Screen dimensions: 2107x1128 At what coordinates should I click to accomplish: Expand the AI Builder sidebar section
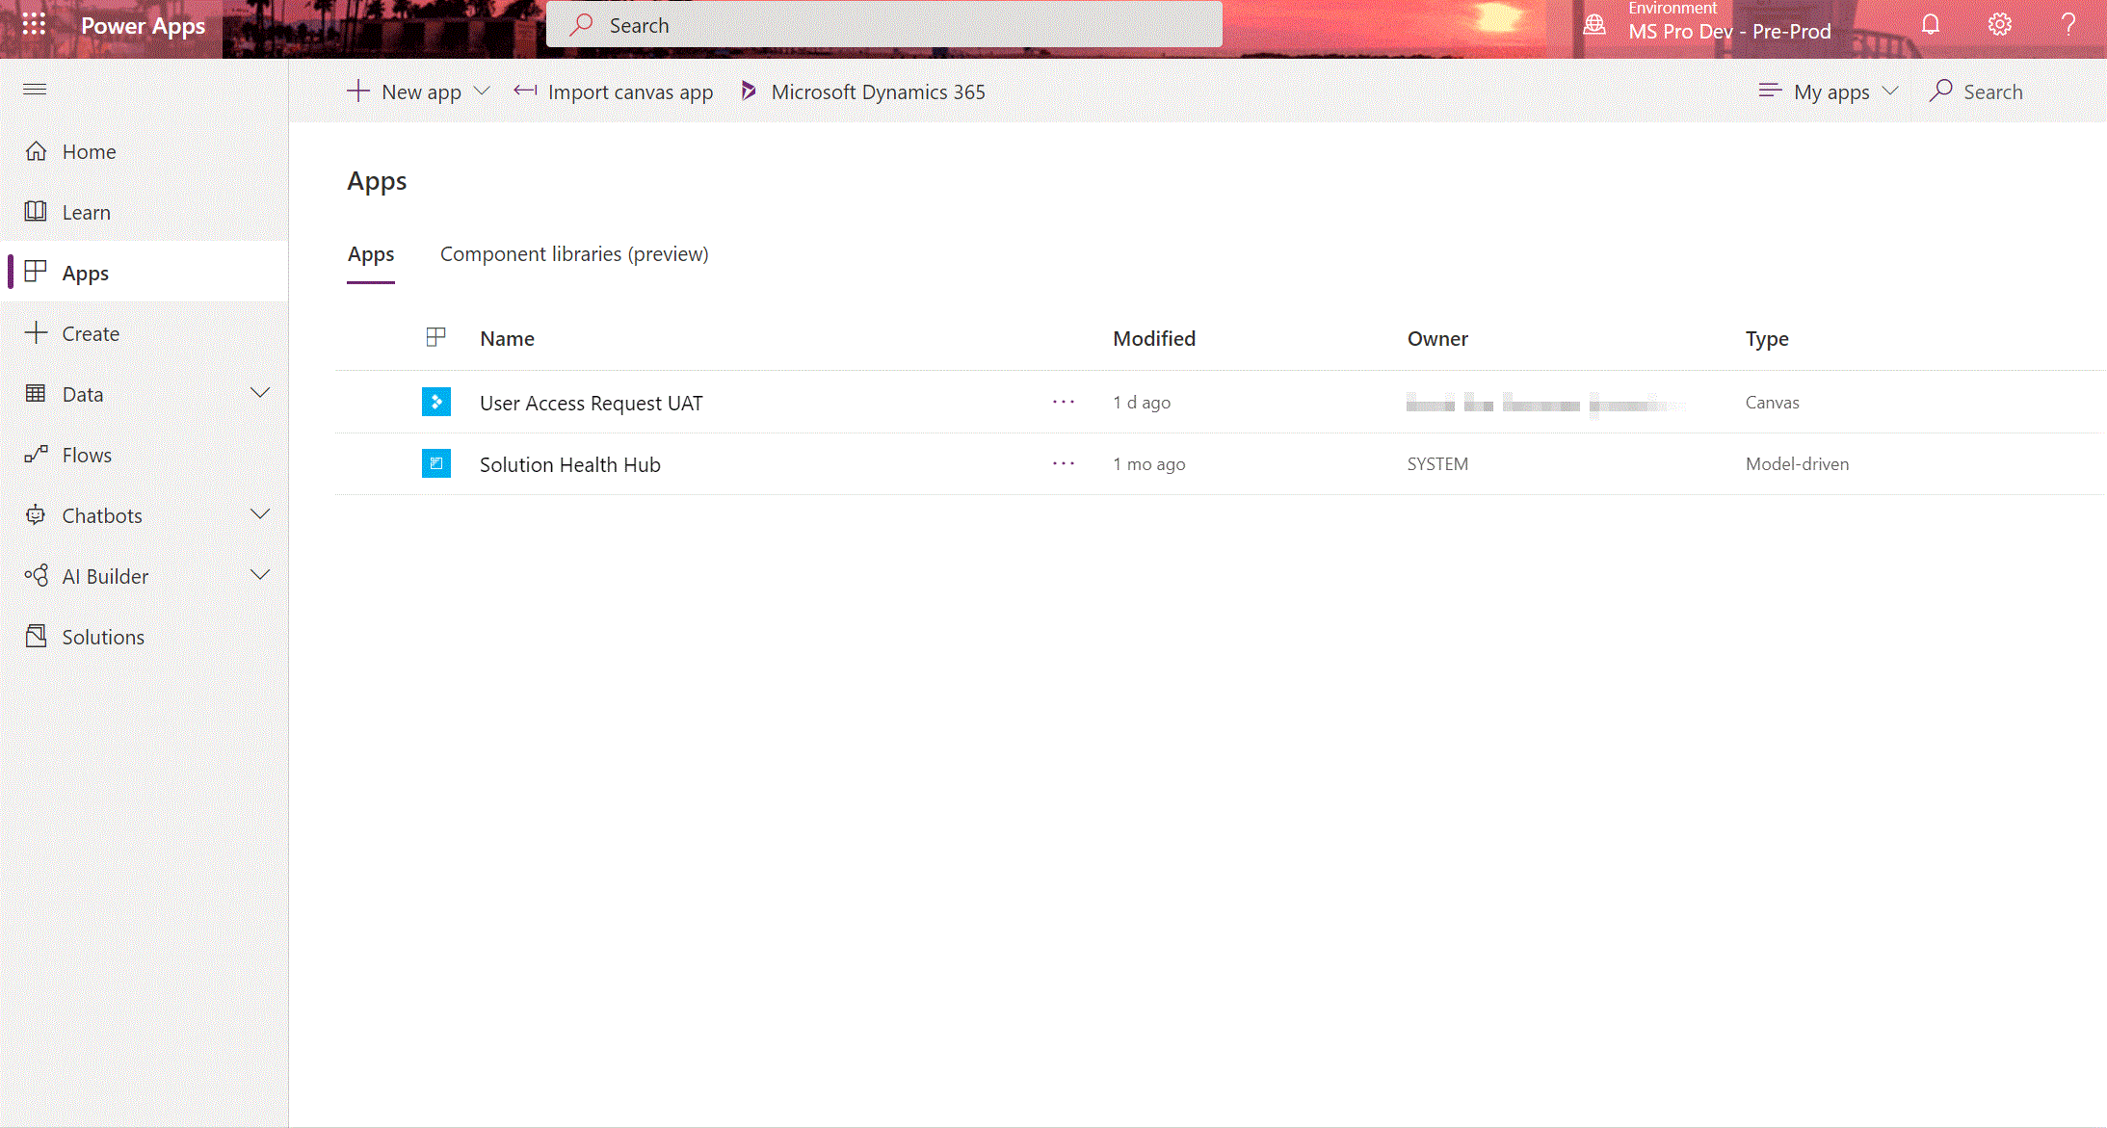(x=260, y=575)
